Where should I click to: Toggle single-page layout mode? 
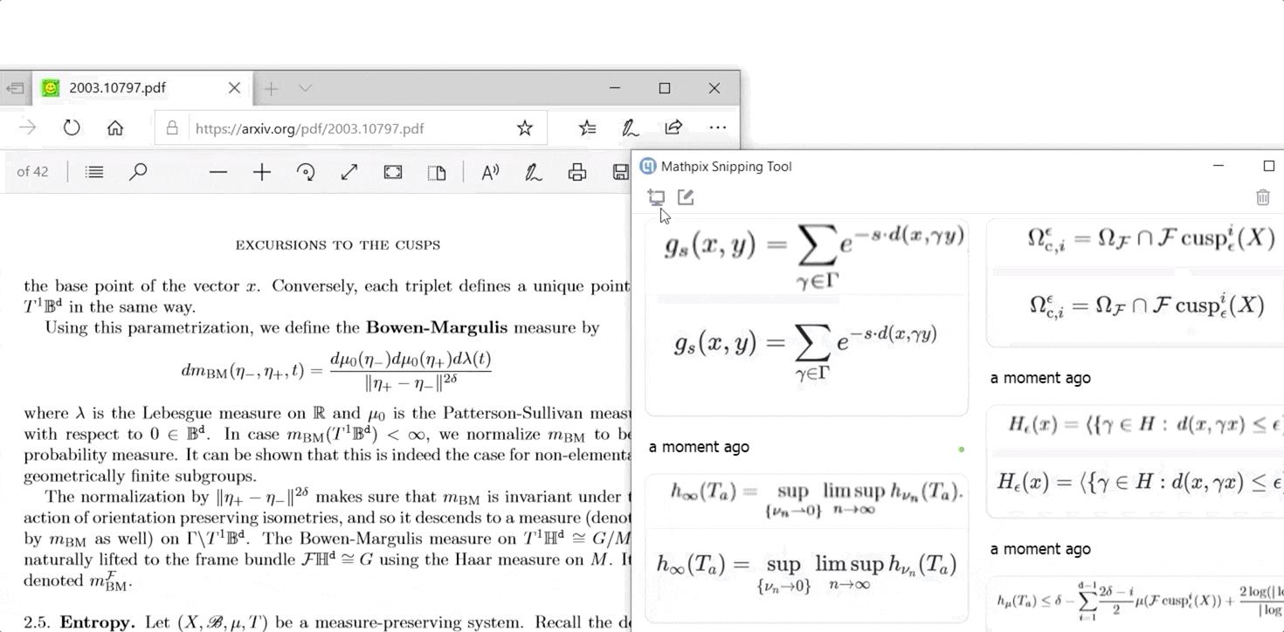pyautogui.click(x=436, y=171)
